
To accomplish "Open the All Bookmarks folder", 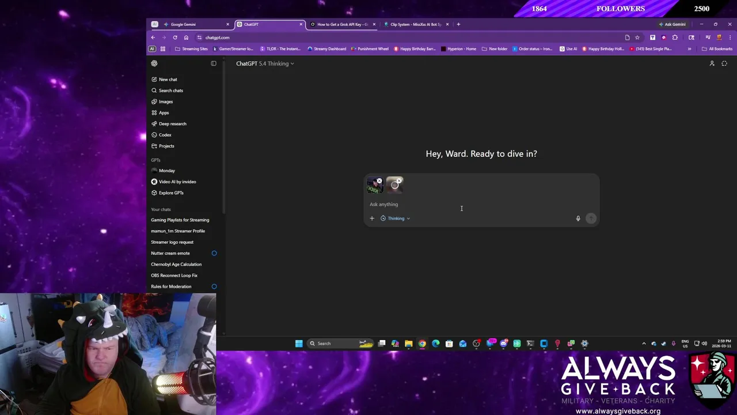I will (717, 49).
